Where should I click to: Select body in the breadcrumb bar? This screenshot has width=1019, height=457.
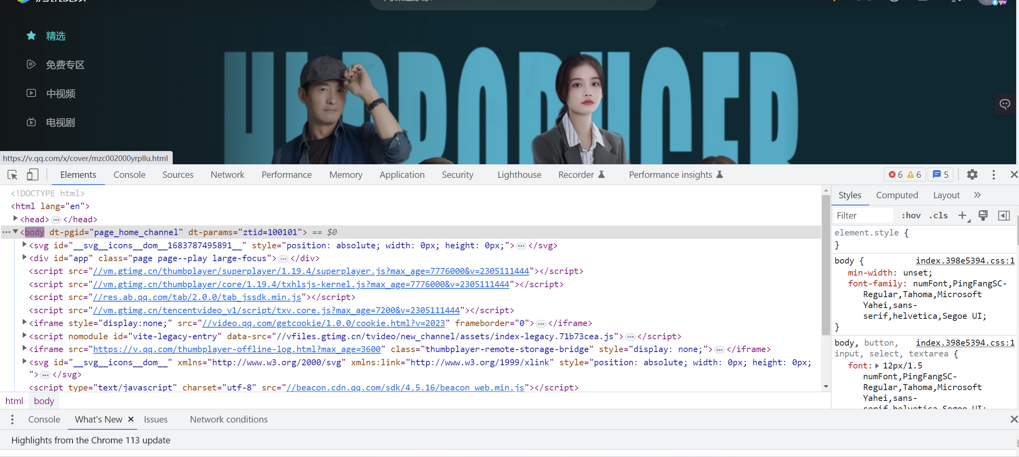pos(44,401)
